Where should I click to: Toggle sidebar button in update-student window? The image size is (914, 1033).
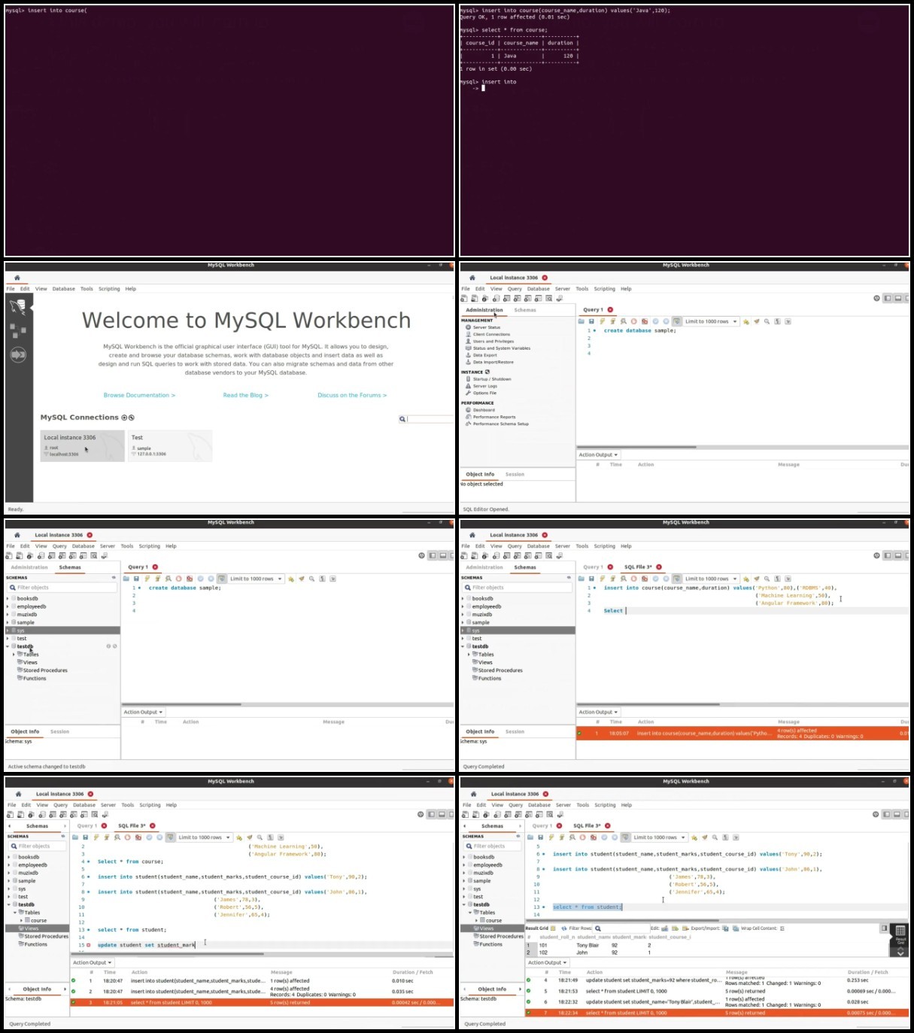(x=431, y=814)
